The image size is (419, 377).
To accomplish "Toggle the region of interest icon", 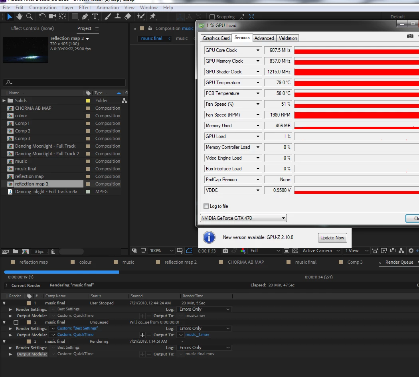I will coord(287,251).
